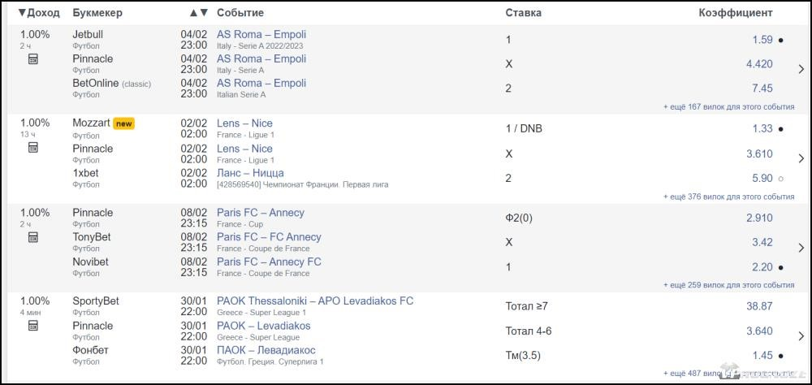Click the black dot beside coefficient 2.20

[781, 268]
